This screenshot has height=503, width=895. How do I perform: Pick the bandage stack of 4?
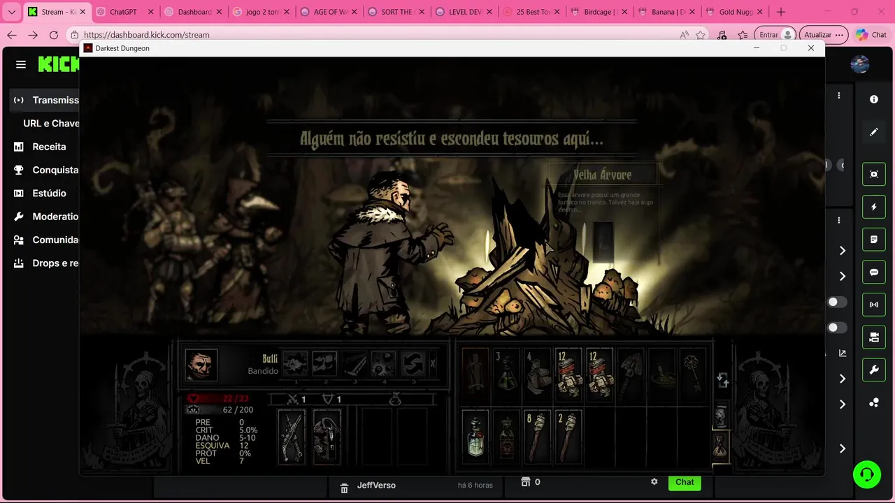point(538,374)
